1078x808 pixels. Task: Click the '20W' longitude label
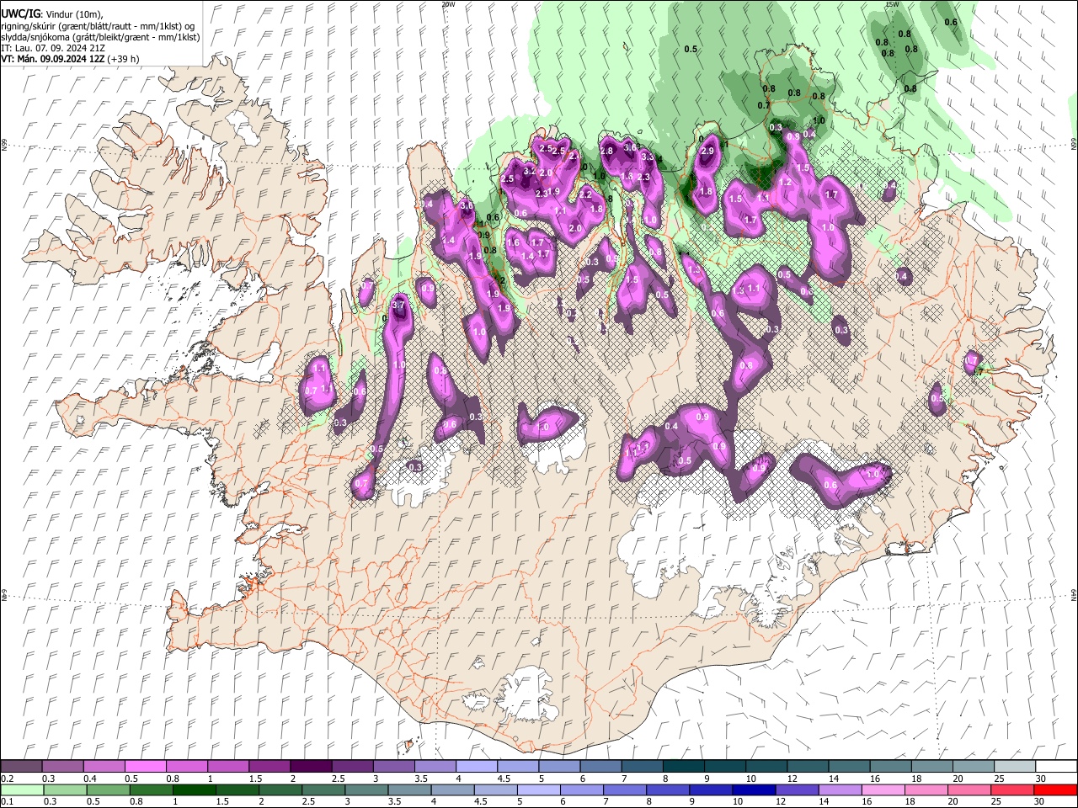click(448, 4)
